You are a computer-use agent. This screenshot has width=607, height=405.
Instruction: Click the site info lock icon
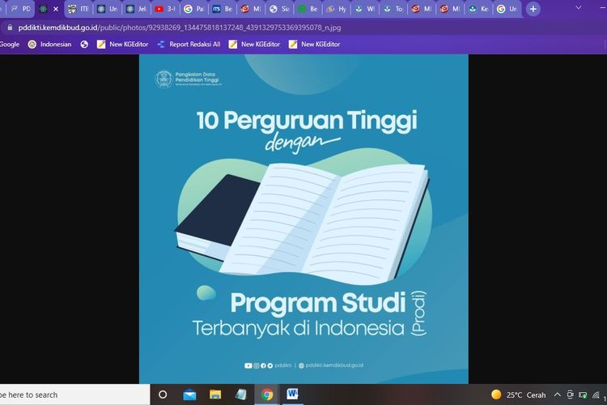pos(8,27)
